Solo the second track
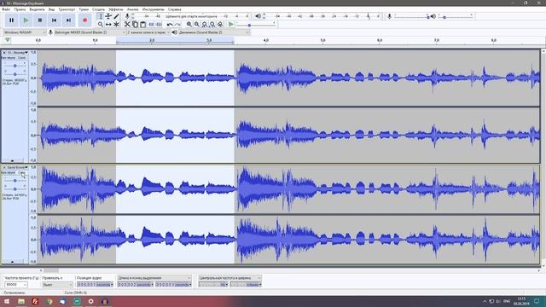 click(x=21, y=172)
